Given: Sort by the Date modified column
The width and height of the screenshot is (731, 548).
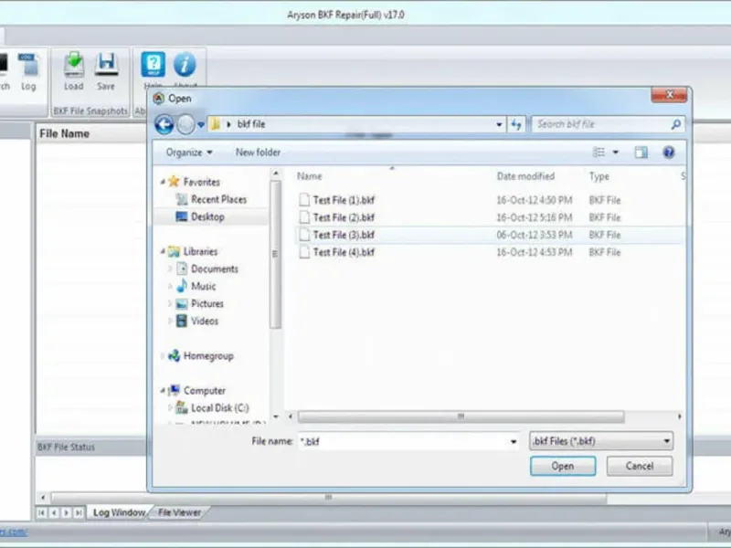Looking at the screenshot, I should point(525,176).
